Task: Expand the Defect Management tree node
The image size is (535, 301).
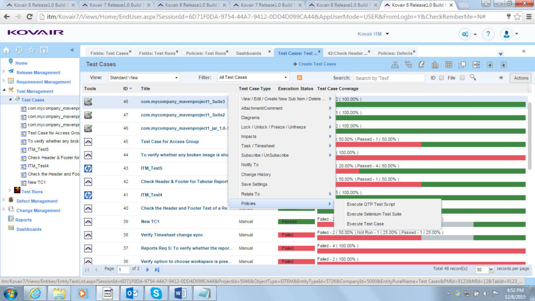Action: (4, 201)
